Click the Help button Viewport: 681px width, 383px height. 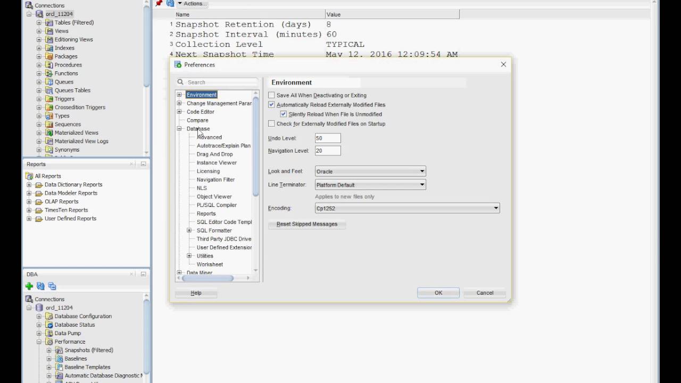(196, 293)
